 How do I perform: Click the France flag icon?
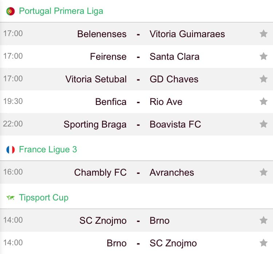click(x=11, y=150)
